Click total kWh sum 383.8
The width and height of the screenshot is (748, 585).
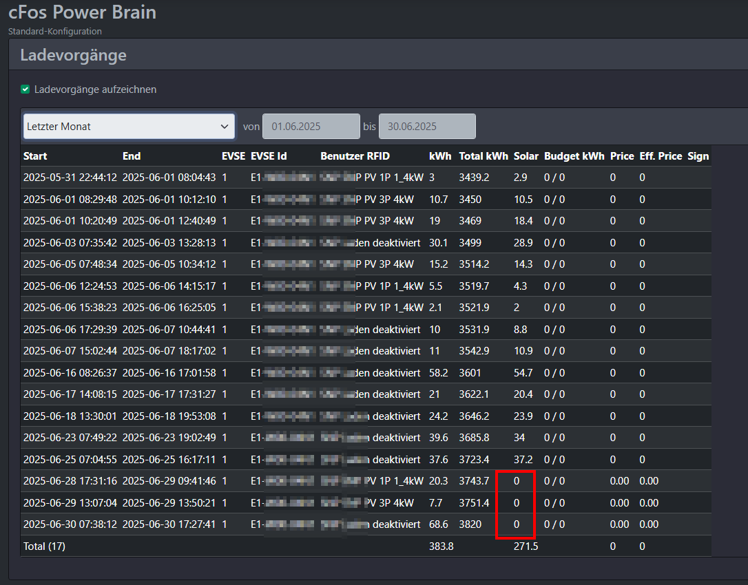(x=441, y=546)
